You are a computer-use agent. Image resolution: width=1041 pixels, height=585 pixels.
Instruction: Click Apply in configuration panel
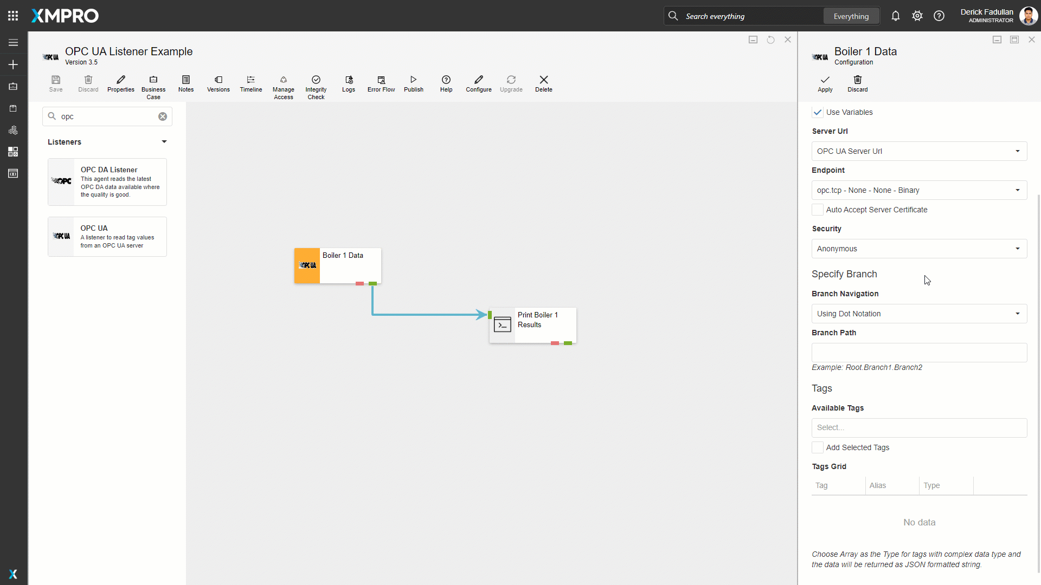point(825,83)
